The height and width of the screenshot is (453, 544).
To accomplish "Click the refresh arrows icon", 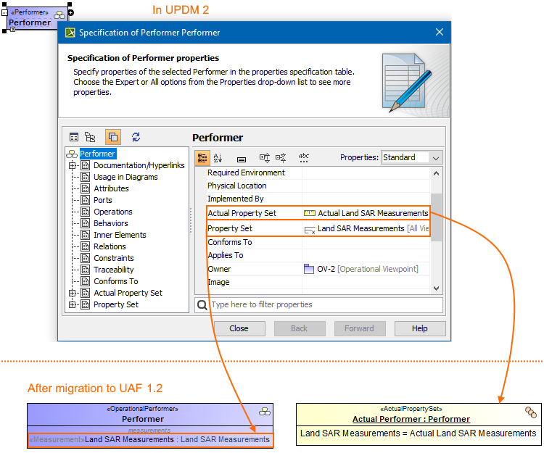I will click(136, 137).
